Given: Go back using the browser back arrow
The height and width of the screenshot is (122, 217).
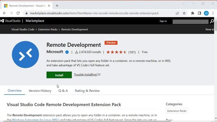Looking at the screenshot, I should coord(4,13).
